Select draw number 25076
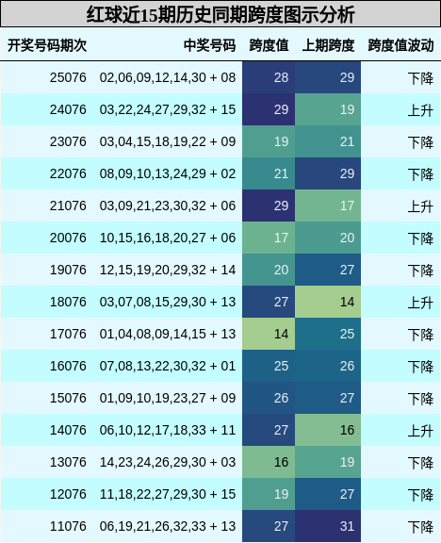This screenshot has width=441, height=543. pos(68,77)
